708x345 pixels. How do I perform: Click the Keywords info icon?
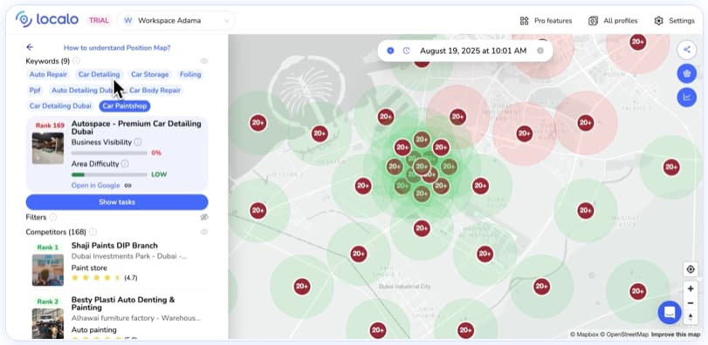pyautogui.click(x=76, y=61)
